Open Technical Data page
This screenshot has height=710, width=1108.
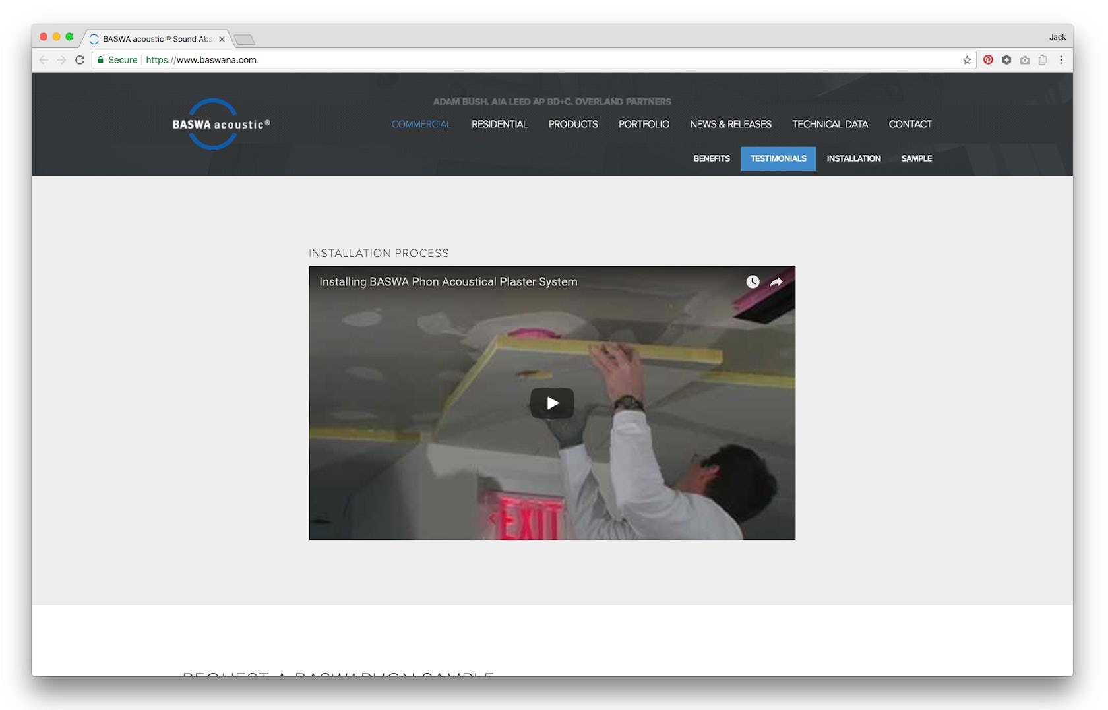[x=830, y=124]
